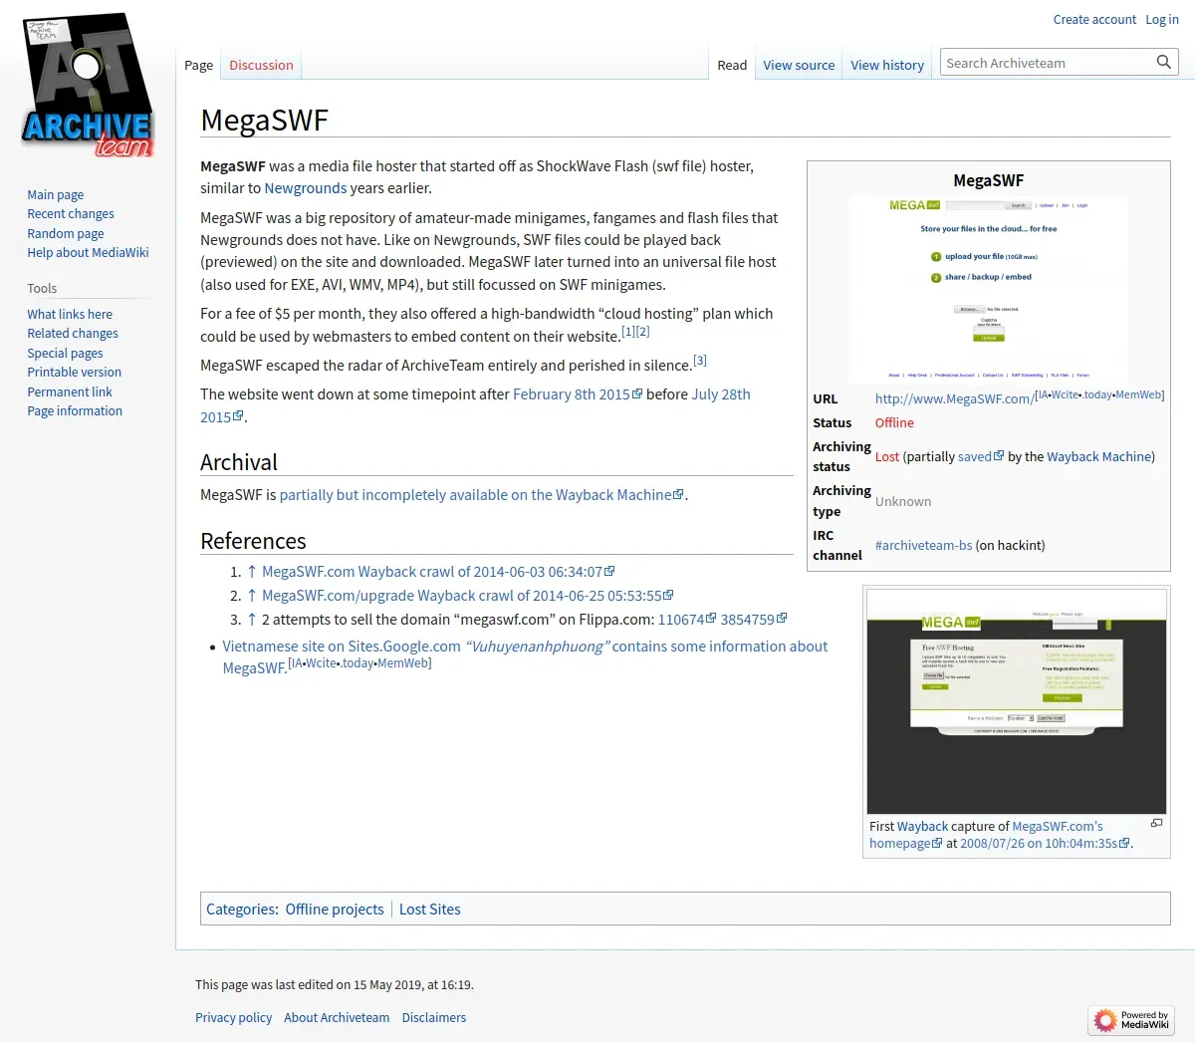
Task: Open the Discussion tab
Action: (261, 65)
